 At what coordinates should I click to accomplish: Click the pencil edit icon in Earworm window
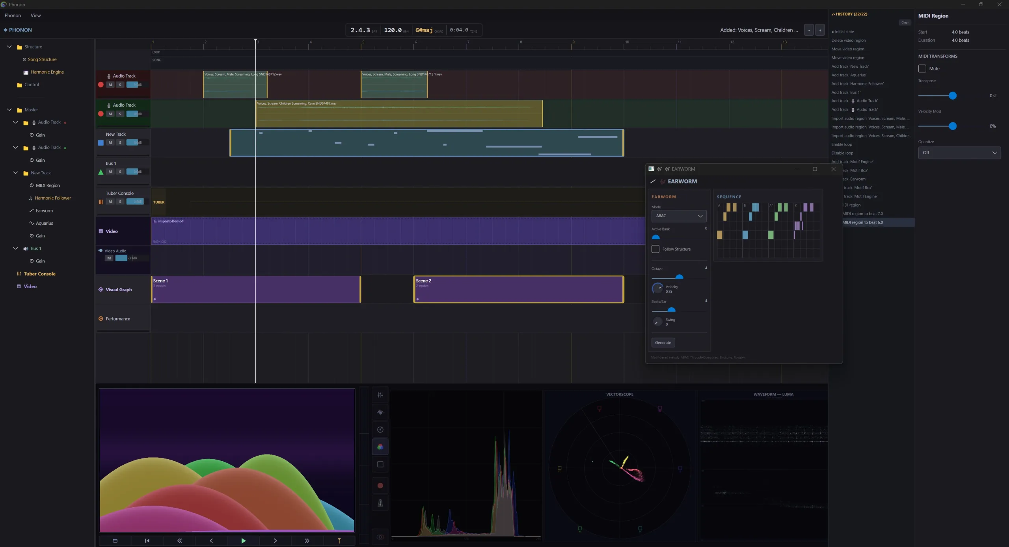point(653,181)
